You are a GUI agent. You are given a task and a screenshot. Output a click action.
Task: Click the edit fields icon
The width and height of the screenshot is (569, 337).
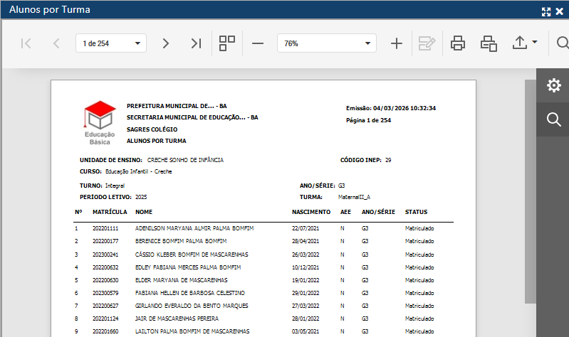[x=427, y=43]
